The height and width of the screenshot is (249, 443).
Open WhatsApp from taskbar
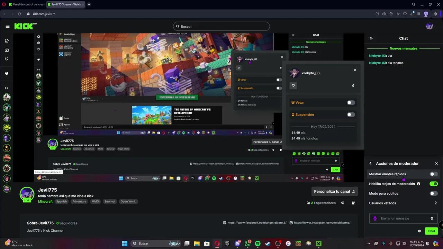[247, 243]
